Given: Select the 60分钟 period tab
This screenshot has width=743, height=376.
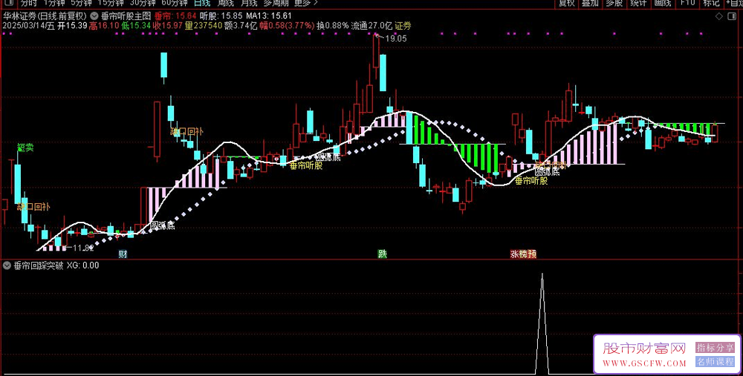Looking at the screenshot, I should 175,3.
